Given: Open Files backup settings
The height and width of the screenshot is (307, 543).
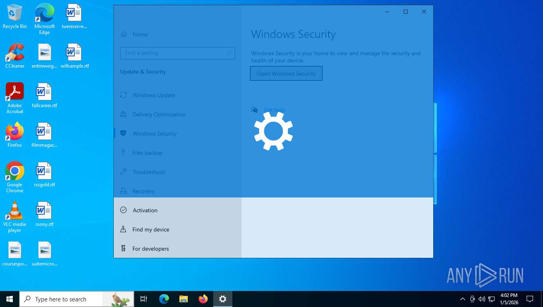Looking at the screenshot, I should click(178, 153).
